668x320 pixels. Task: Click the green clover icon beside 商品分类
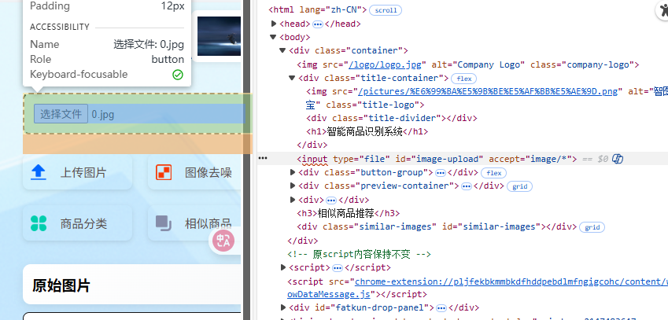[39, 223]
